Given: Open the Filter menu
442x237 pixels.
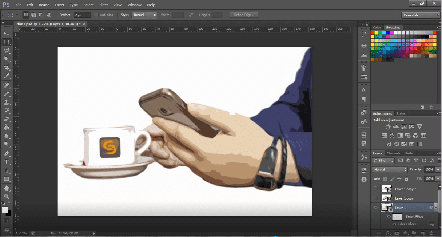Looking at the screenshot, I should pos(104,5).
